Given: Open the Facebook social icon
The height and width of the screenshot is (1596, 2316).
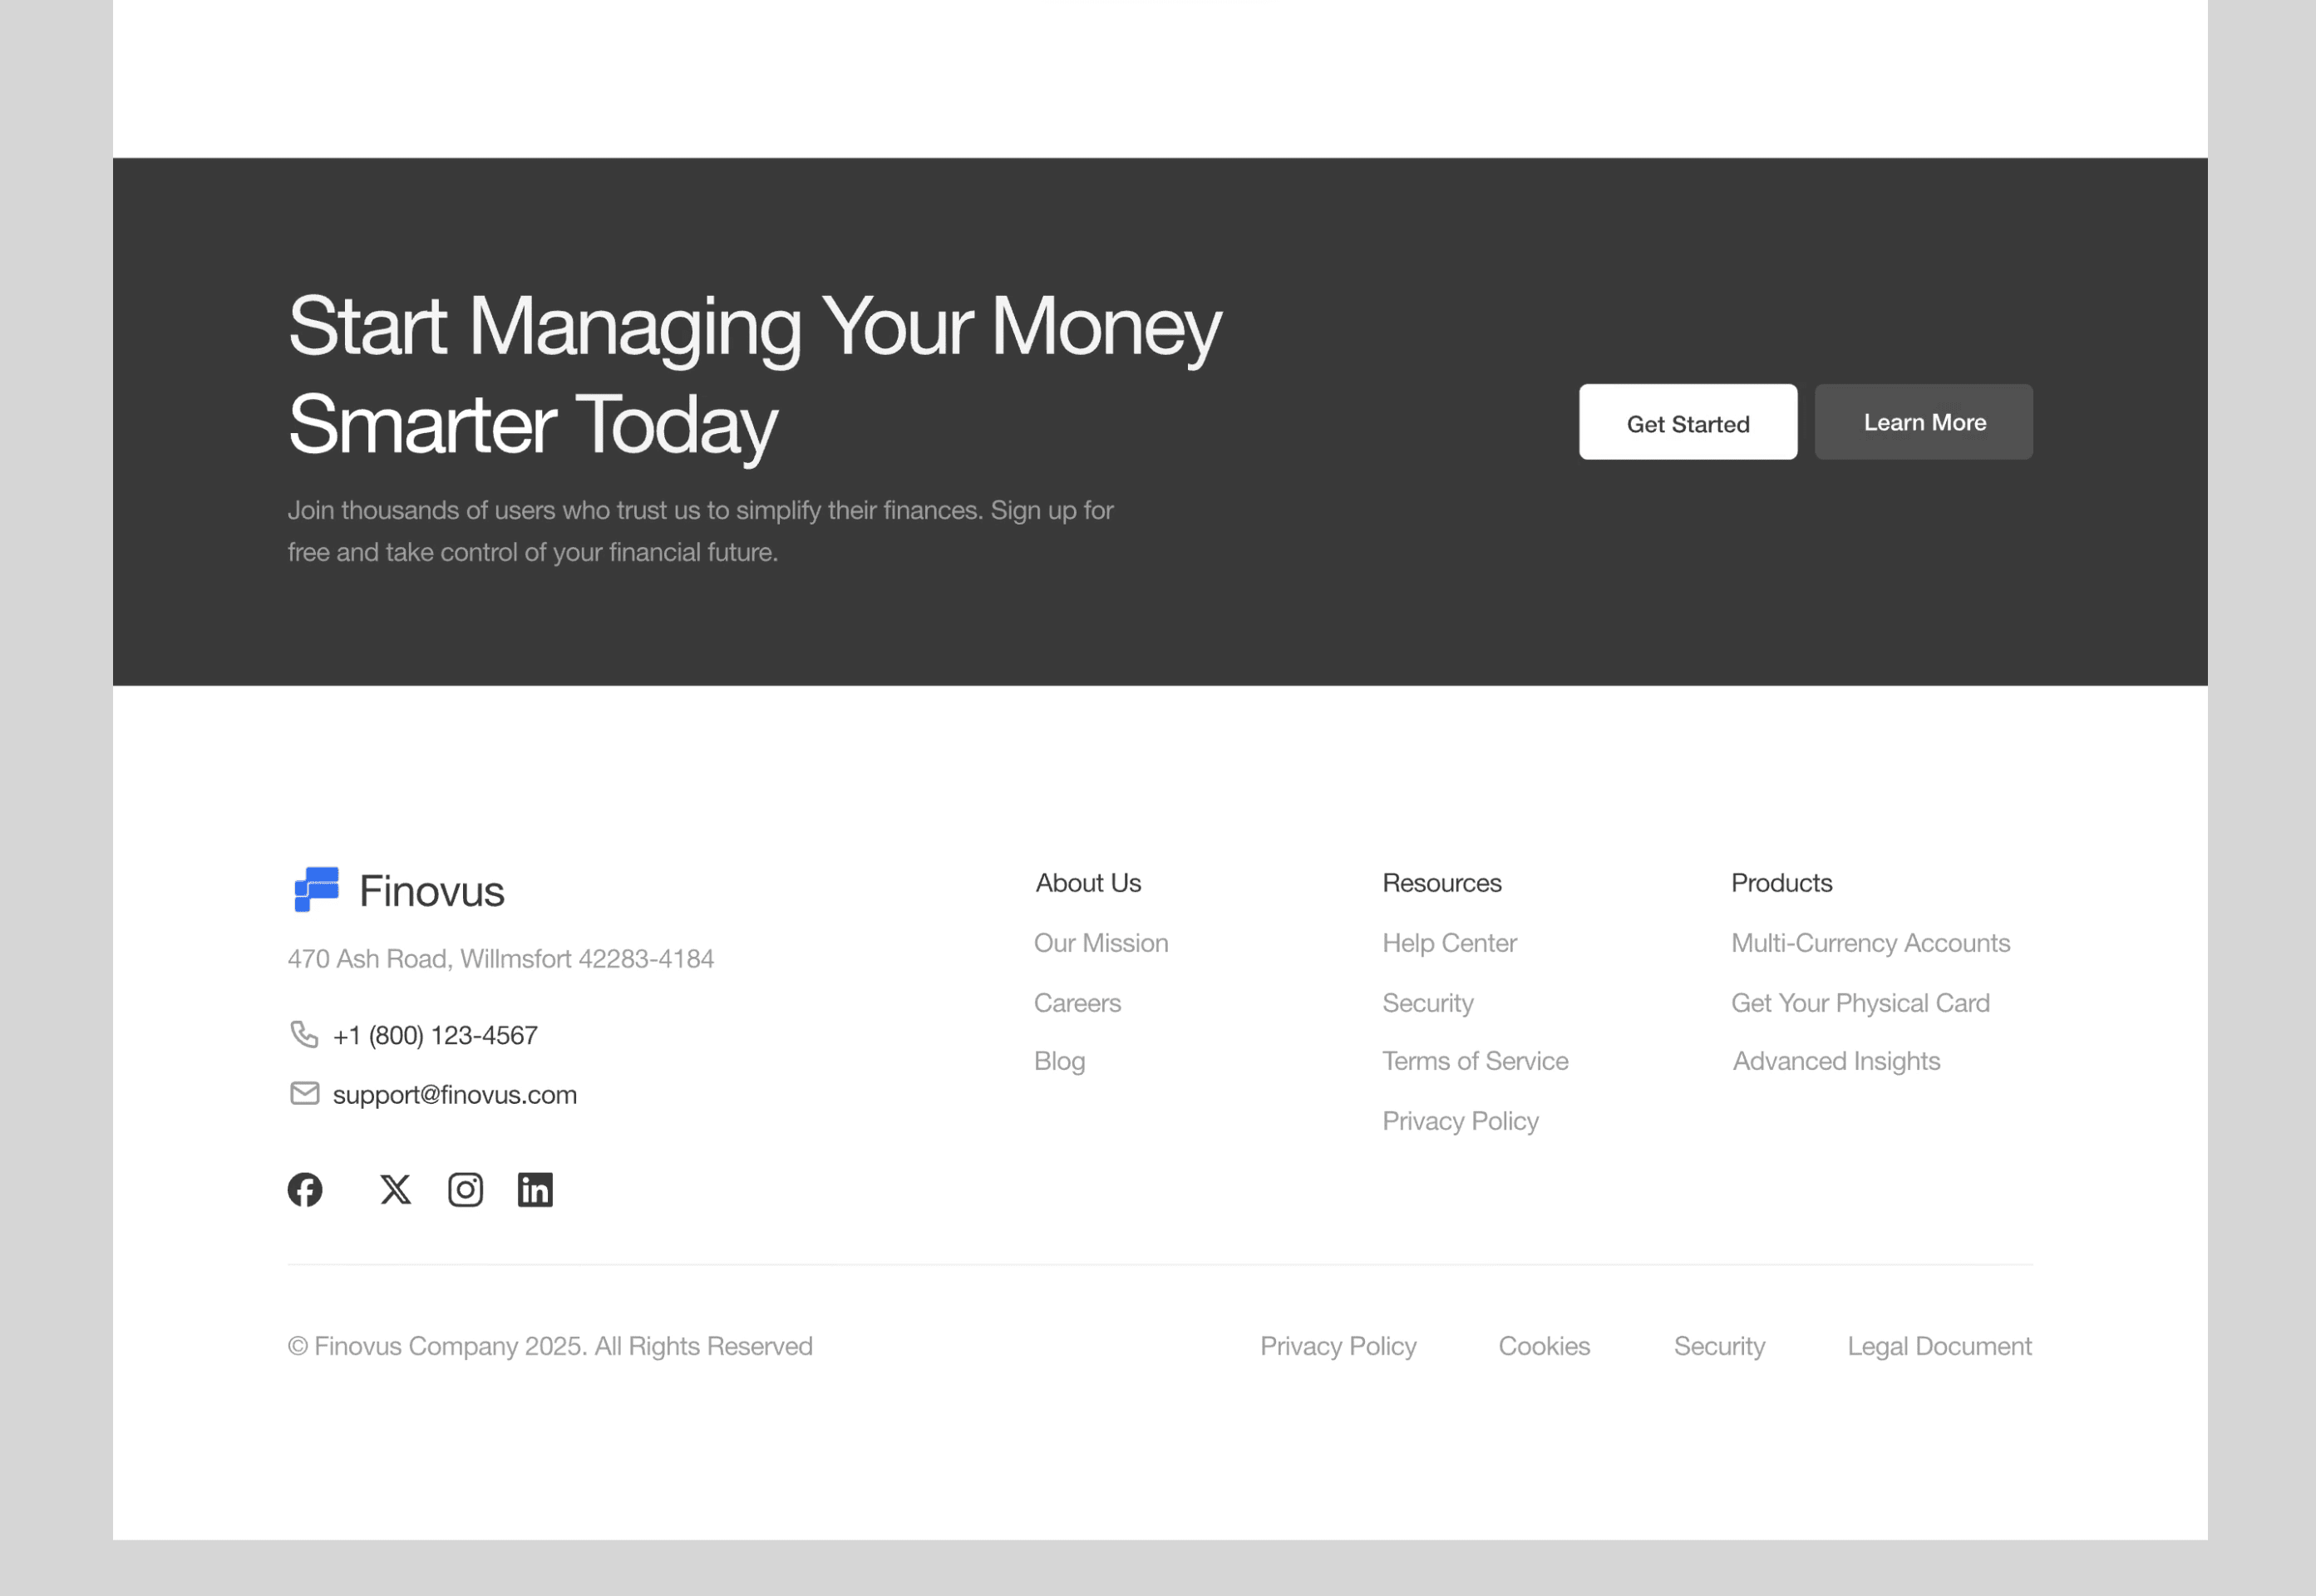Looking at the screenshot, I should tap(305, 1189).
